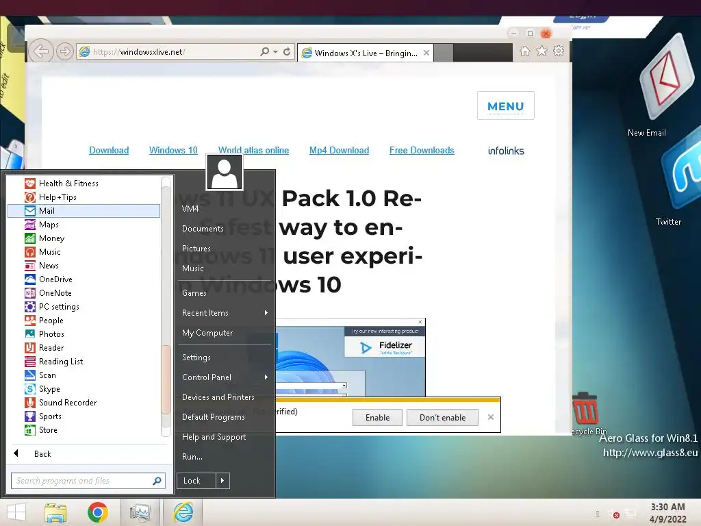Dismiss the notification bar with its X

(490, 417)
